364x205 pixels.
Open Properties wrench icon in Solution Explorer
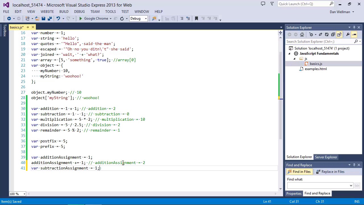(x=348, y=34)
